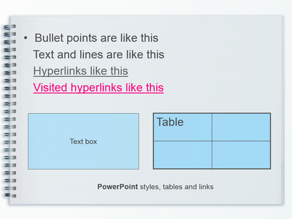Click the gap between text box and table

click(146, 141)
